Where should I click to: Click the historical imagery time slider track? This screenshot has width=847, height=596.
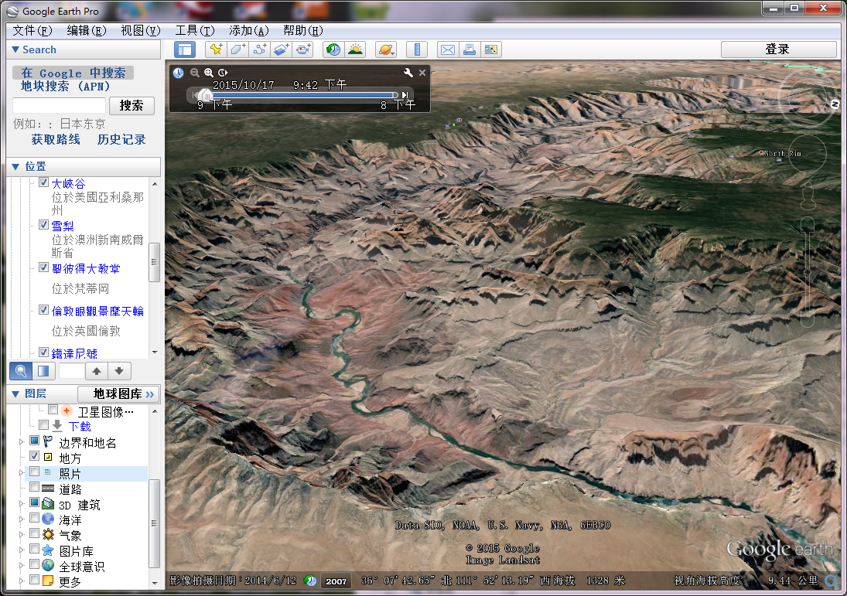(x=302, y=95)
